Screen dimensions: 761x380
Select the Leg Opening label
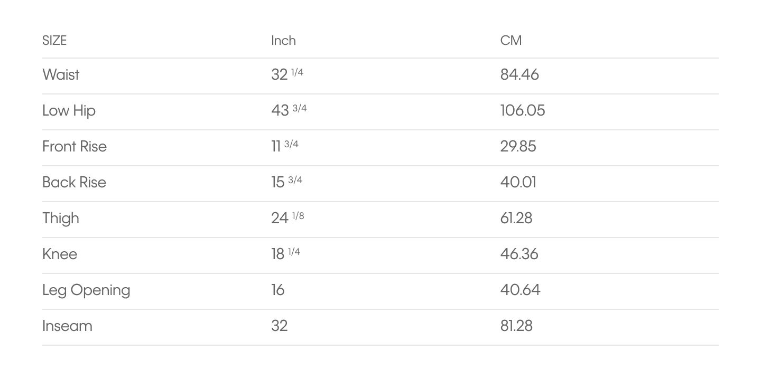click(x=86, y=290)
